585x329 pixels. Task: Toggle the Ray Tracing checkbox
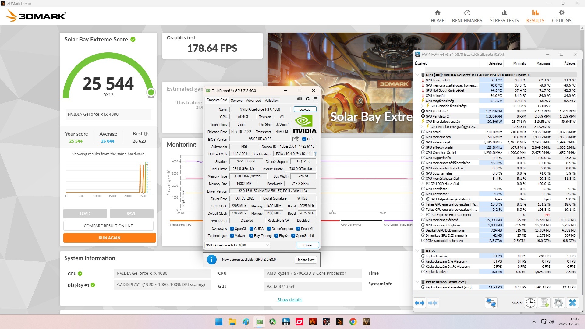pyautogui.click(x=251, y=236)
